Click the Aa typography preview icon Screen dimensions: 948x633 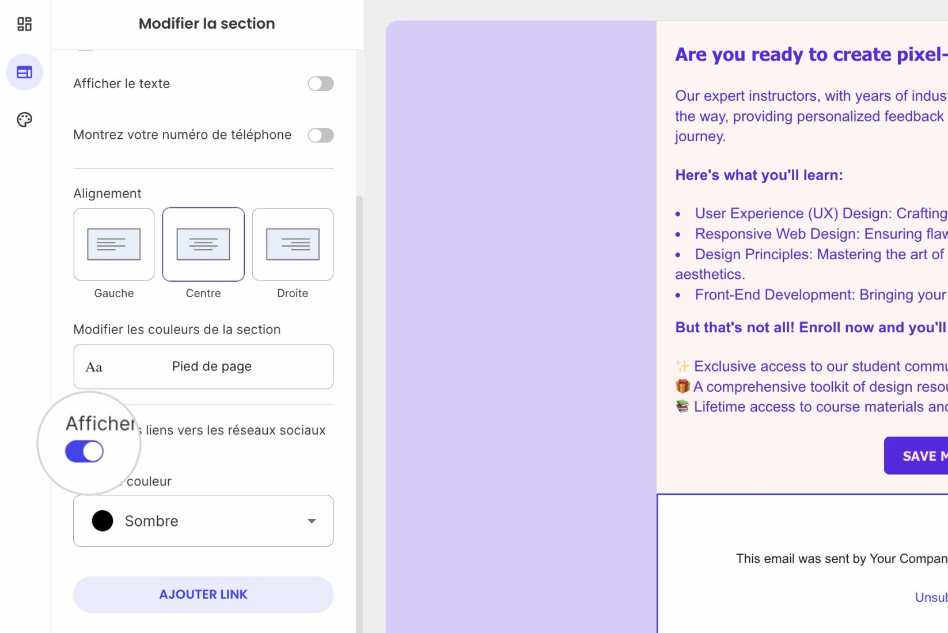click(94, 367)
